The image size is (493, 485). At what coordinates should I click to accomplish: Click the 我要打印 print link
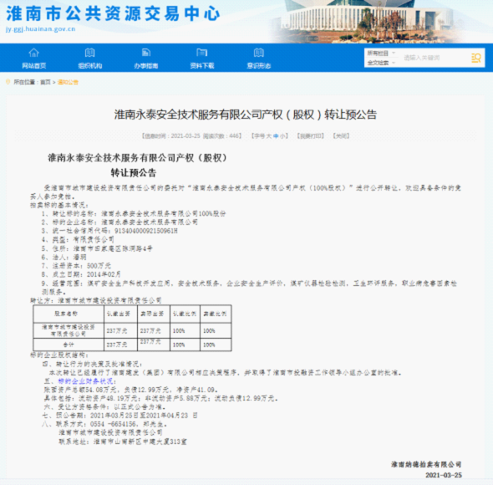point(311,136)
